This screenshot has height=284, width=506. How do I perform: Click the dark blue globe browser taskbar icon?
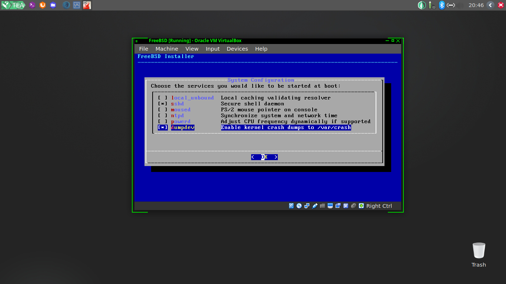[66, 5]
